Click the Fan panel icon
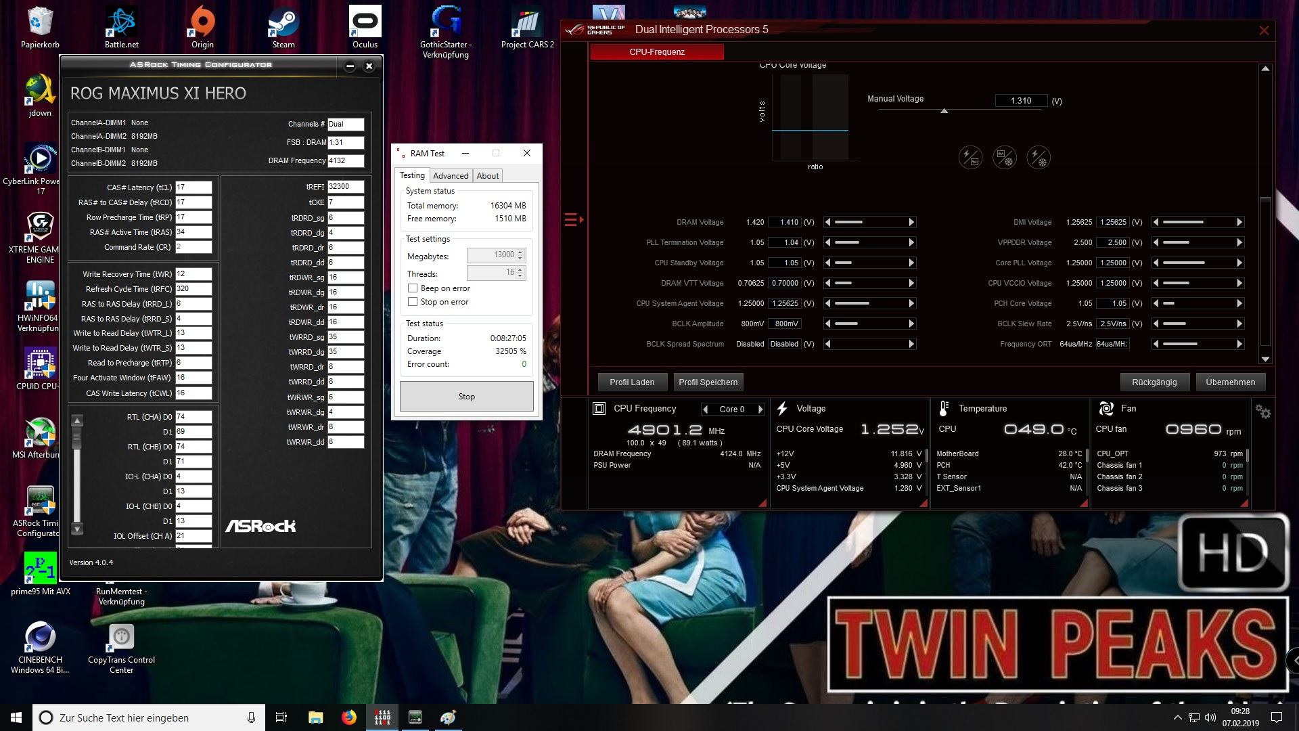 (x=1106, y=409)
